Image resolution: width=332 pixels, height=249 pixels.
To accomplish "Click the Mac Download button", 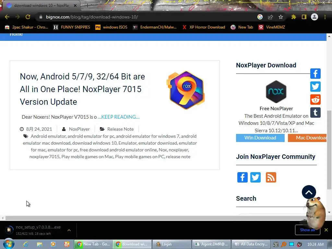I will [307, 138].
